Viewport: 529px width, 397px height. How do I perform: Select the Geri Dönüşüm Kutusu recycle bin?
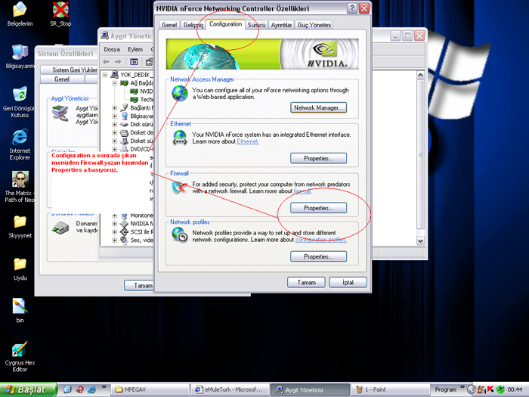(20, 101)
